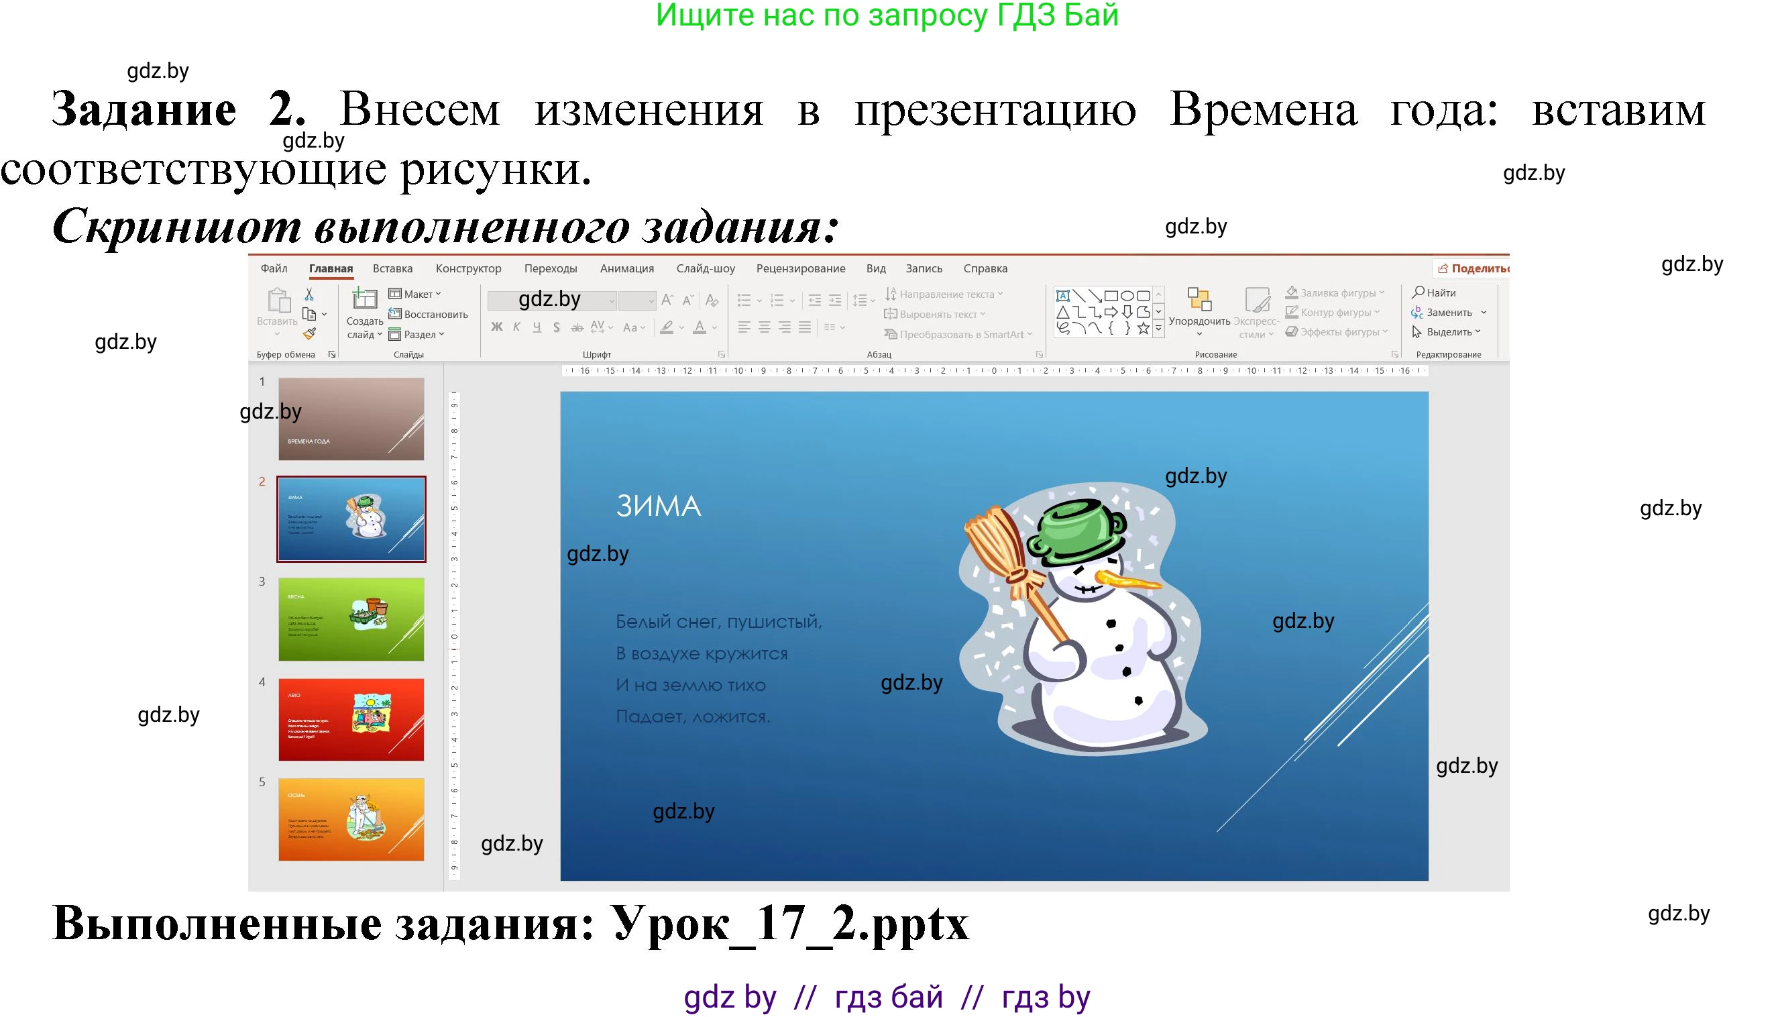The width and height of the screenshot is (1776, 1017).
Task: Select the triangle shape in gallery
Action: point(1062,312)
